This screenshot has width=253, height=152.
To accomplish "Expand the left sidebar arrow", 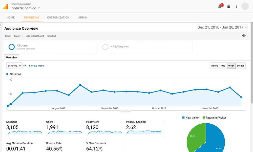I will (1, 25).
